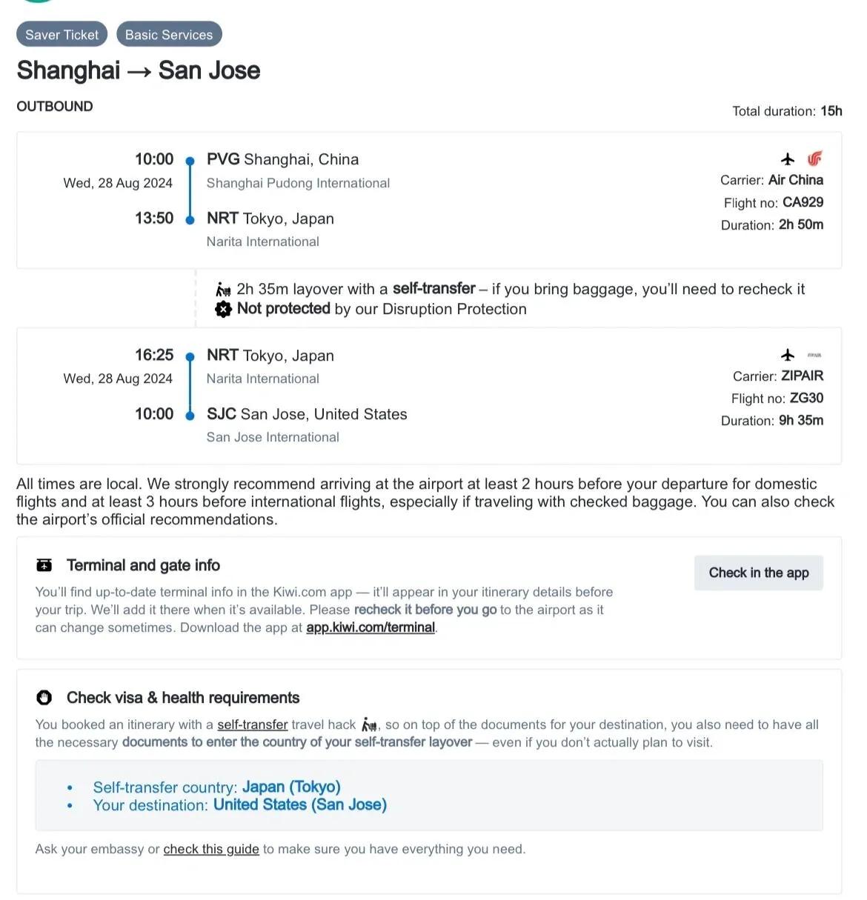This screenshot has height=900, width=867.
Task: Click the small ZIPAIR carrier logo
Action: [x=814, y=356]
